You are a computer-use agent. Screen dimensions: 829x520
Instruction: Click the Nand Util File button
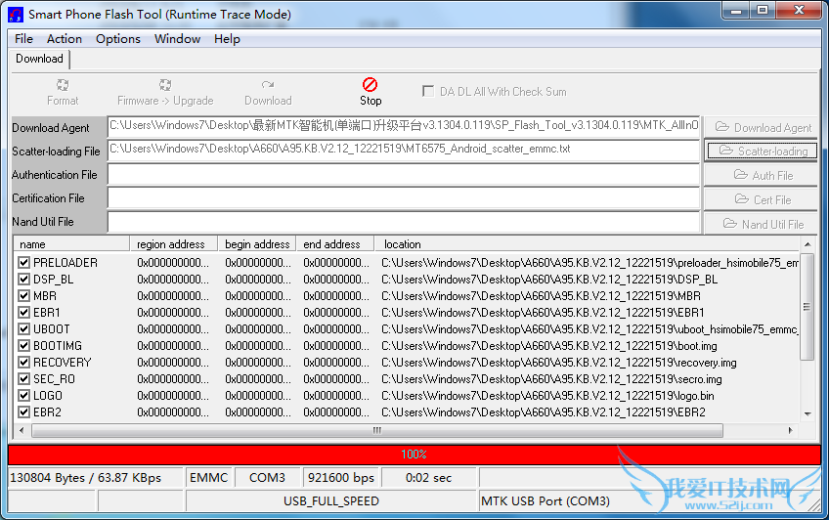click(762, 224)
